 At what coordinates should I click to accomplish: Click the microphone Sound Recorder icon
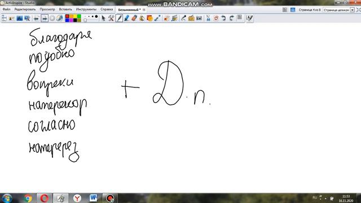(x=183, y=18)
